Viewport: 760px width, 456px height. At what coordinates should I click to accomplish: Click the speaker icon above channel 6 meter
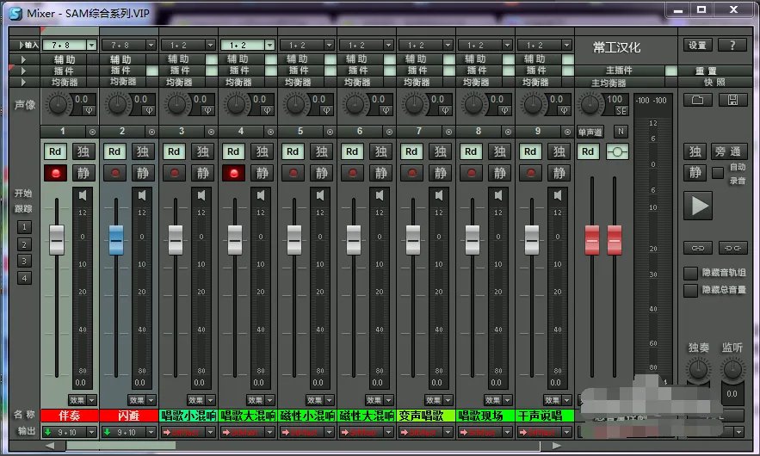[x=380, y=195]
